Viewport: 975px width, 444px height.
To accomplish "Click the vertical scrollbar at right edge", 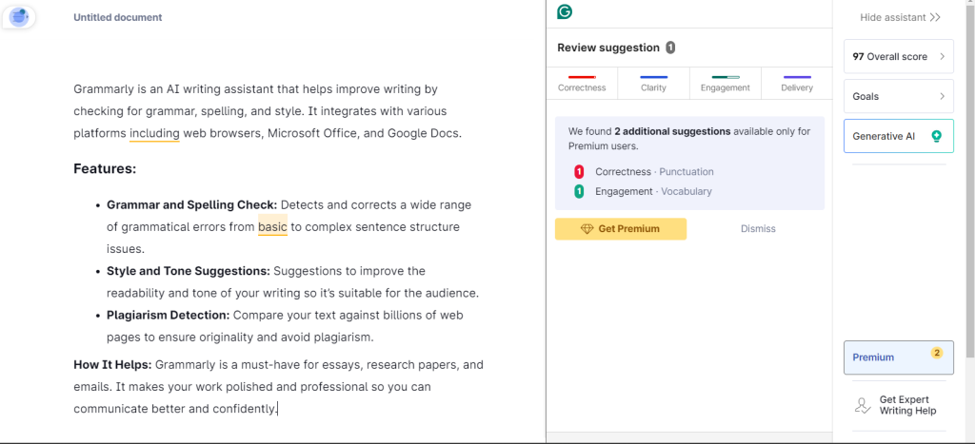I will [x=970, y=180].
